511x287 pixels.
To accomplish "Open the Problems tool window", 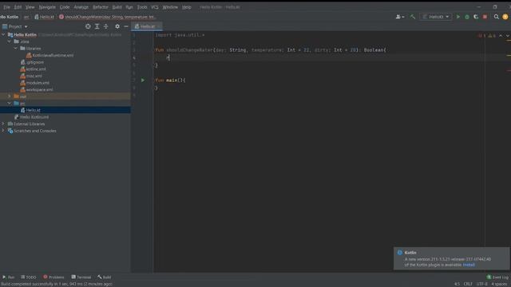I will [53, 277].
